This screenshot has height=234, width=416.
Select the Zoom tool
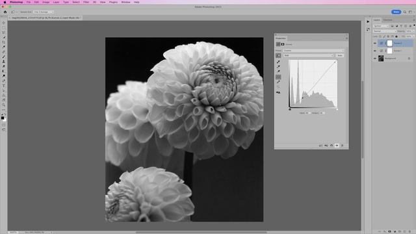pyautogui.click(x=4, y=105)
